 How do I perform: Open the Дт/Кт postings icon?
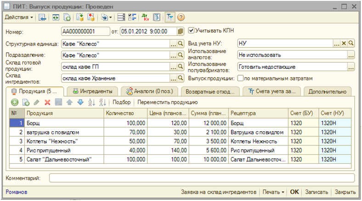[x=146, y=17]
